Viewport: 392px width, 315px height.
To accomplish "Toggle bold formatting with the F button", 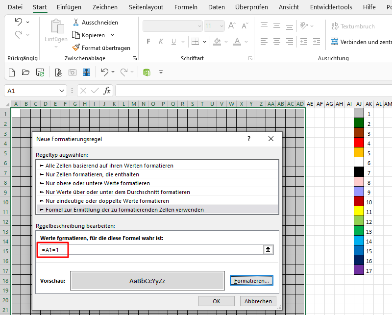I will [148, 42].
